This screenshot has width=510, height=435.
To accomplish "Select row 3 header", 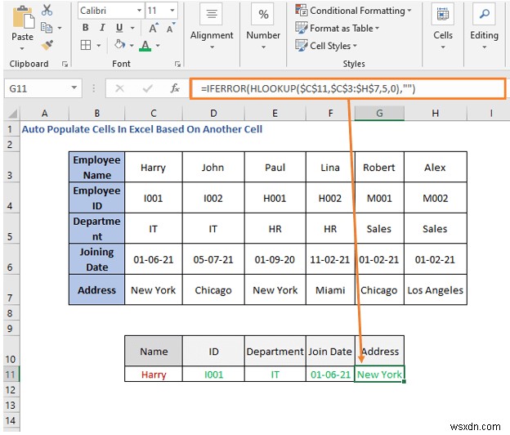I will click(x=10, y=168).
